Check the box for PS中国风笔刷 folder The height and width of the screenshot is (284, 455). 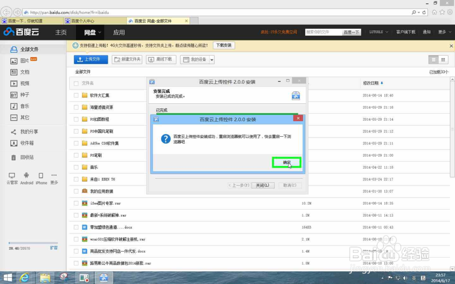[76, 131]
